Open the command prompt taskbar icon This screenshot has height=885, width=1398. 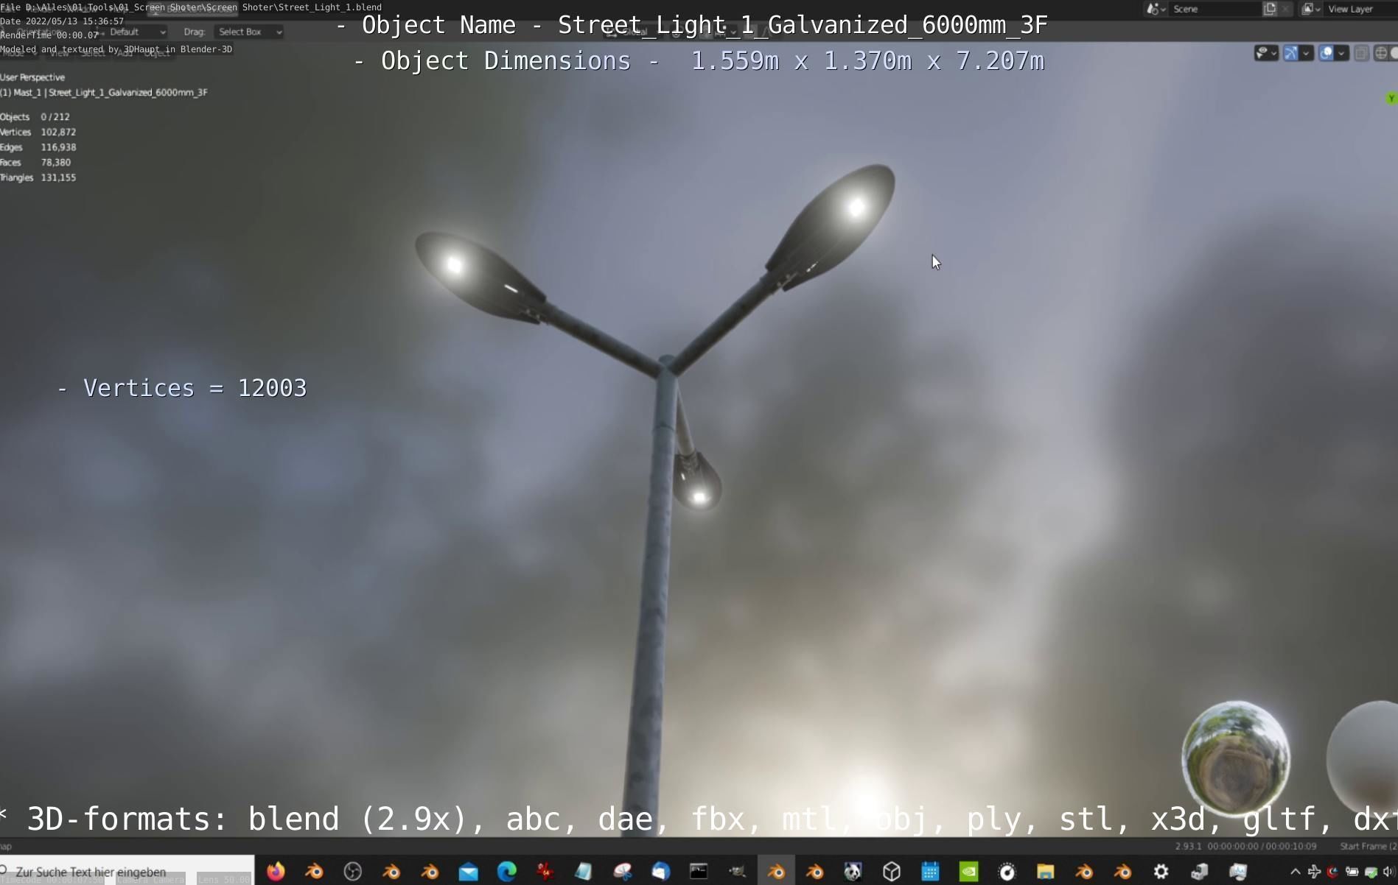699,872
